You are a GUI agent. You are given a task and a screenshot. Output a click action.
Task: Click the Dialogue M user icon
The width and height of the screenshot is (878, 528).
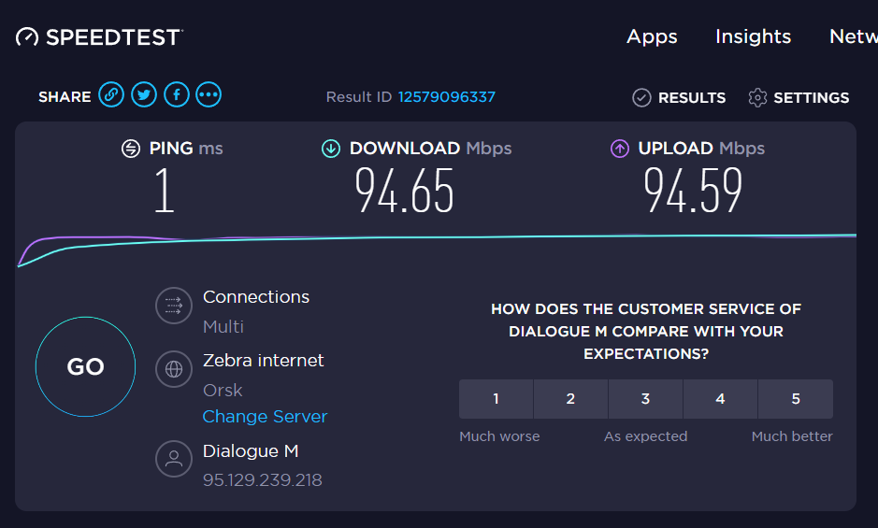tap(174, 459)
